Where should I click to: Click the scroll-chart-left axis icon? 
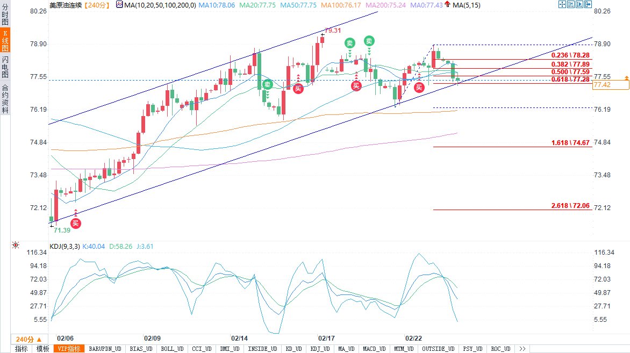click(570, 4)
